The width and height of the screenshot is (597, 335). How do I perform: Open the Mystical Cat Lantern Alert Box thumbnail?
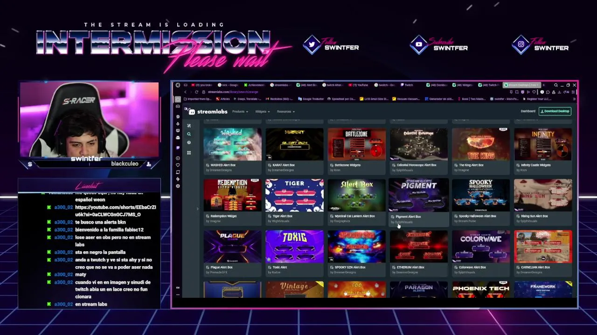[x=357, y=195]
